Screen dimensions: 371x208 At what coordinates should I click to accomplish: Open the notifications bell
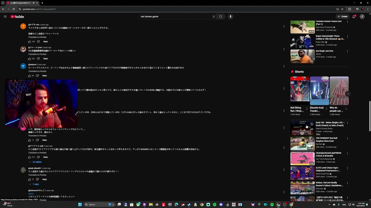tap(354, 16)
